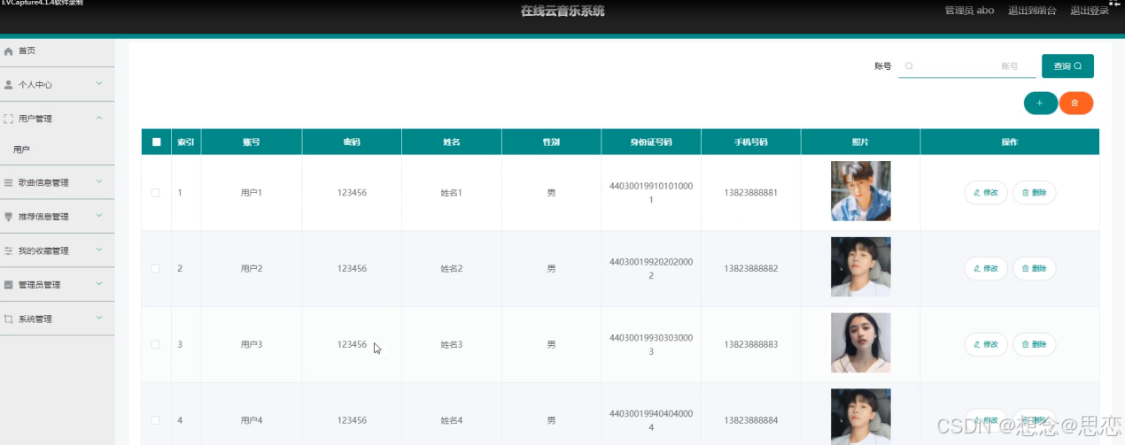Click the 在线云音乐系统 title
The width and height of the screenshot is (1125, 445).
point(562,12)
